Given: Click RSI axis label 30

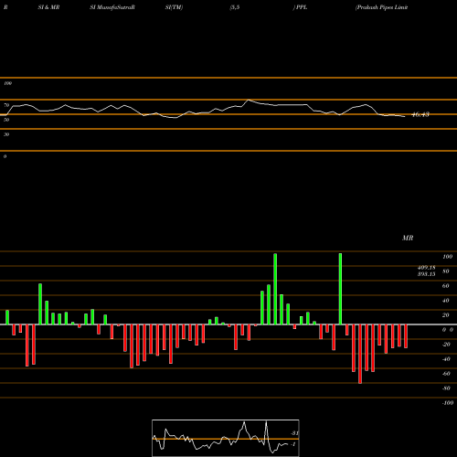Looking at the screenshot, I should point(6,134).
